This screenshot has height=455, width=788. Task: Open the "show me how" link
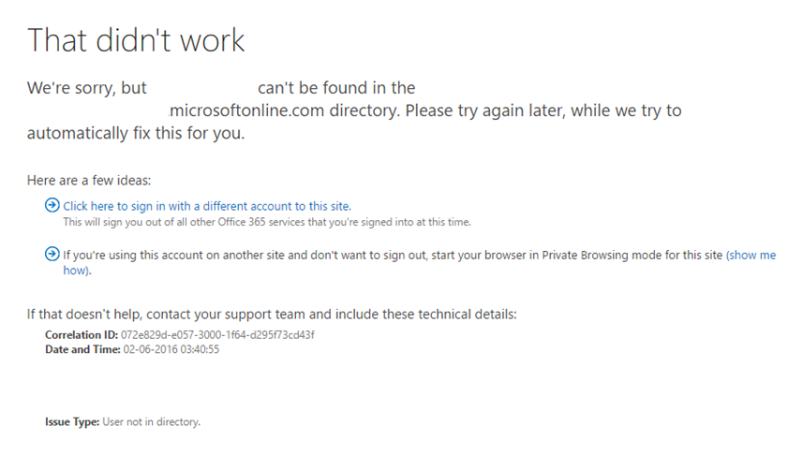[x=751, y=255]
